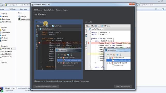This screenshot has height=93, width=166.
Task: Click Skip Remaining and Set Defaults
Action: [x=46, y=86]
